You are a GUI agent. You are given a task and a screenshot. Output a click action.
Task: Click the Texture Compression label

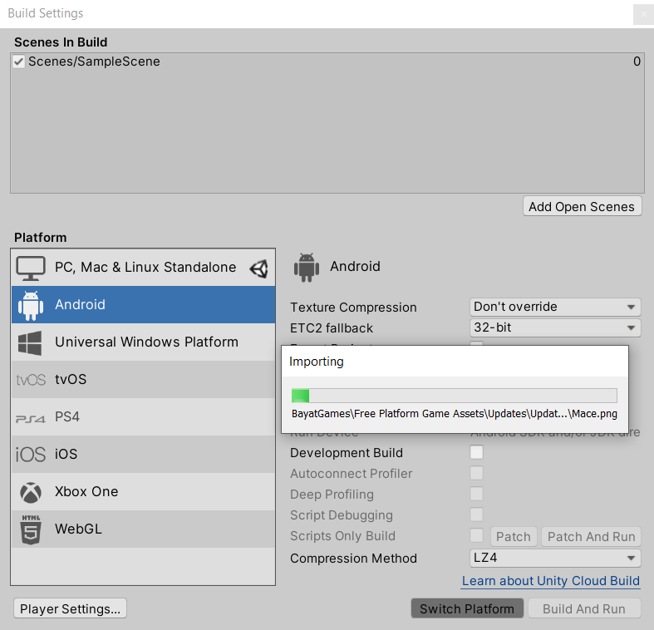[x=353, y=308]
